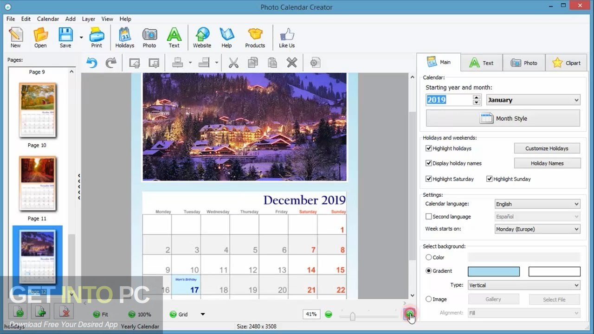Add a new page with the green-plus page icon

[19, 311]
